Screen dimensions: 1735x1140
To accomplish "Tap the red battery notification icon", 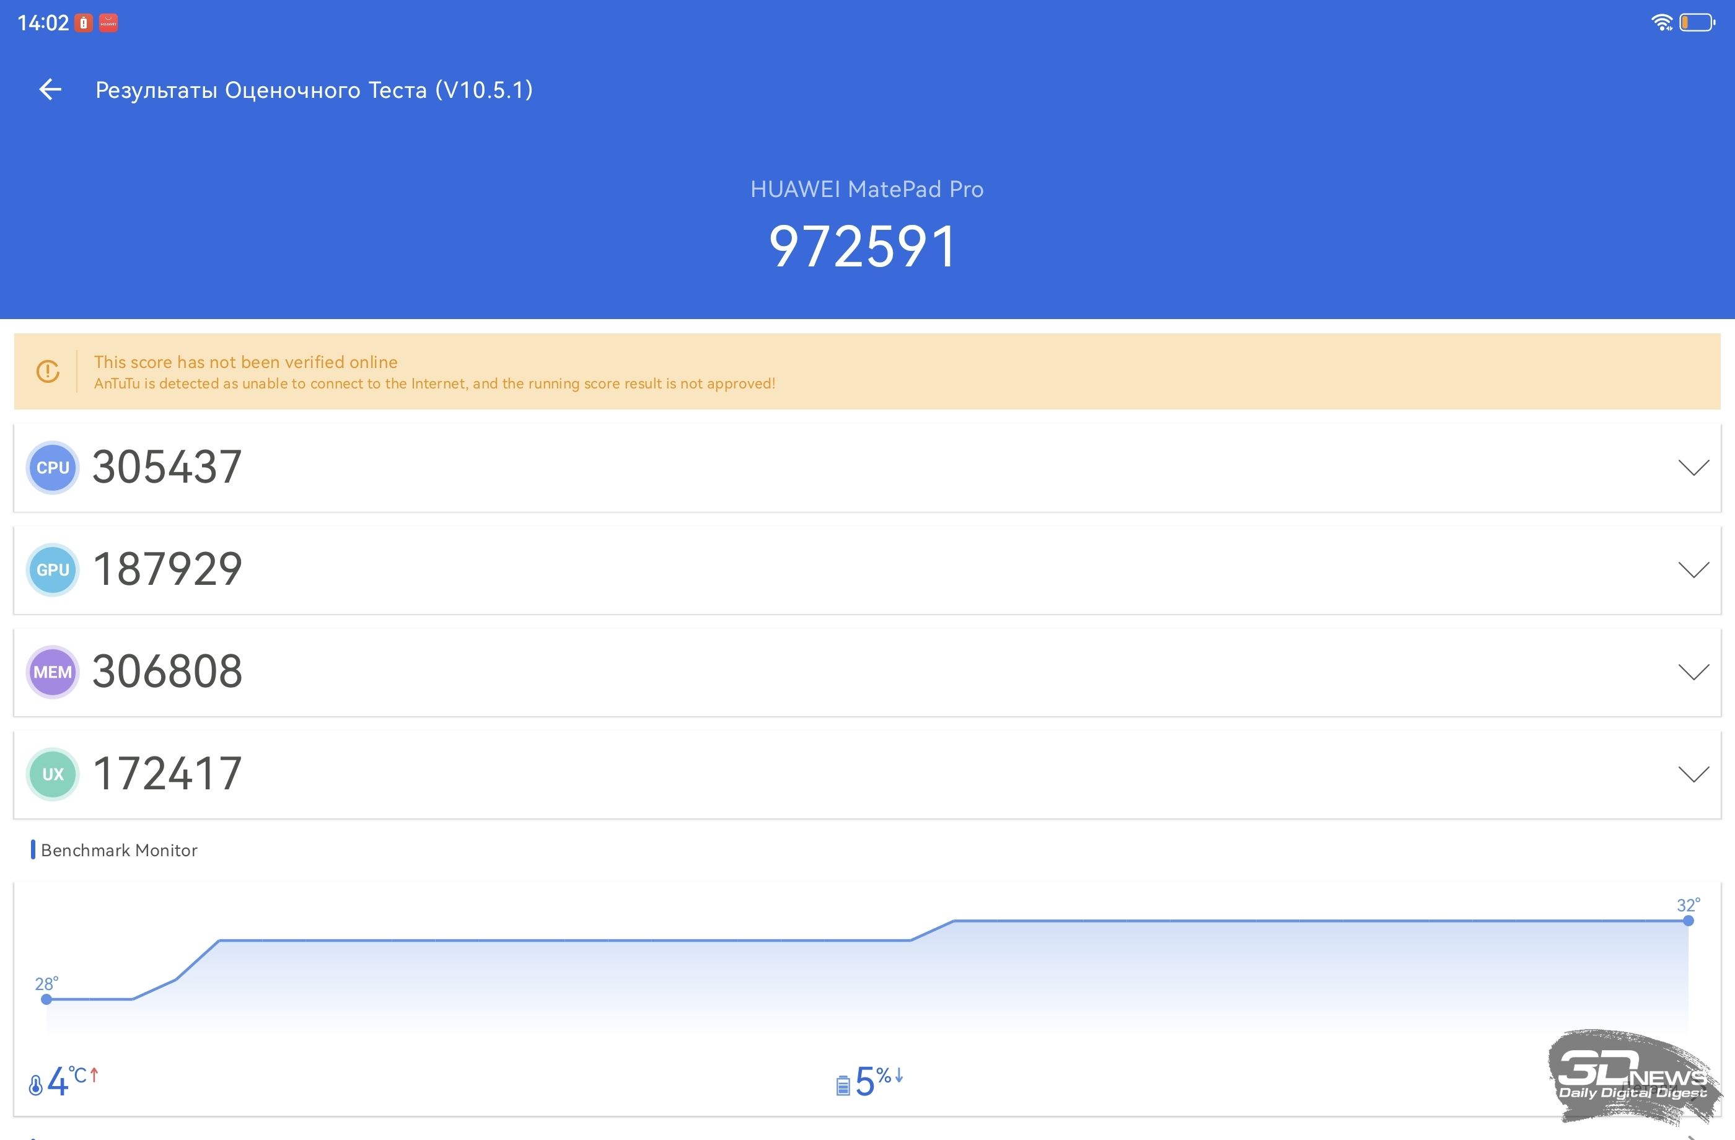I will click(x=84, y=24).
